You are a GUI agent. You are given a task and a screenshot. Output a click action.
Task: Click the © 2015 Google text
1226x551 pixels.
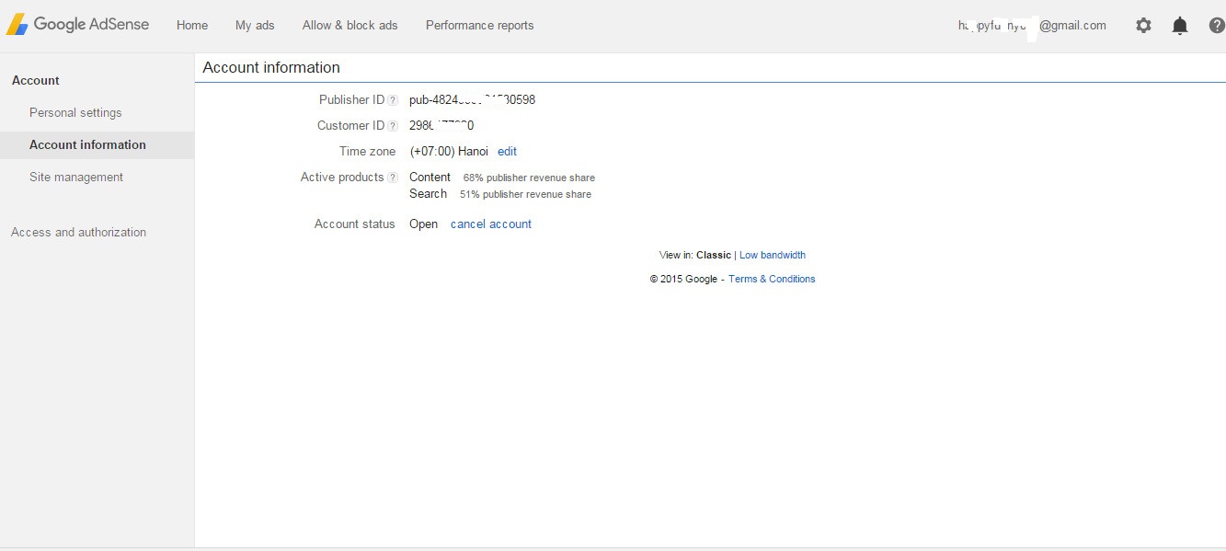(x=683, y=279)
